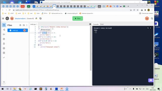Open the purple chat bubble button
The image size is (162, 91).
point(151,80)
